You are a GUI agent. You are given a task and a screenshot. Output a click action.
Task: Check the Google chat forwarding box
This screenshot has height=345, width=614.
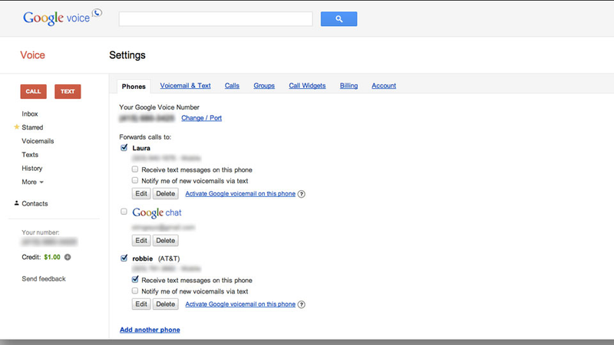[x=124, y=212]
